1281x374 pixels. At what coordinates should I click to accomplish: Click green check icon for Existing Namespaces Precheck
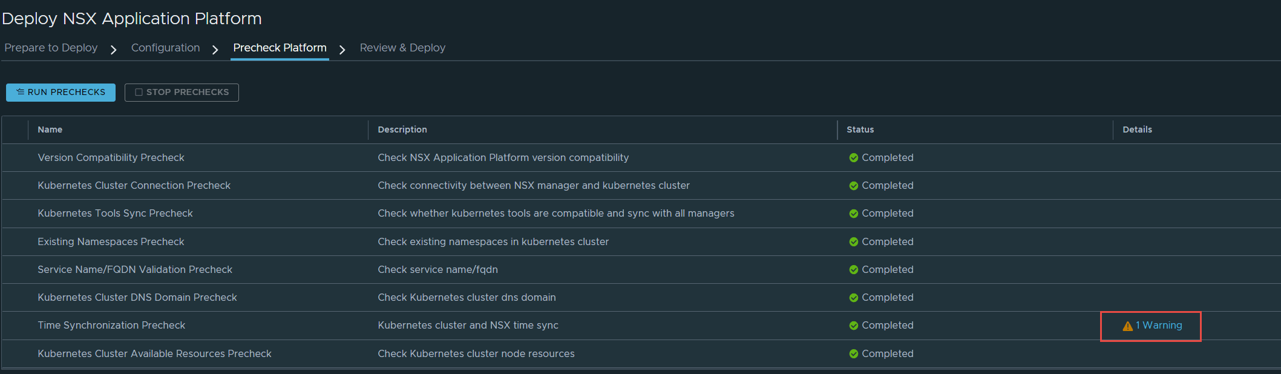[853, 242]
